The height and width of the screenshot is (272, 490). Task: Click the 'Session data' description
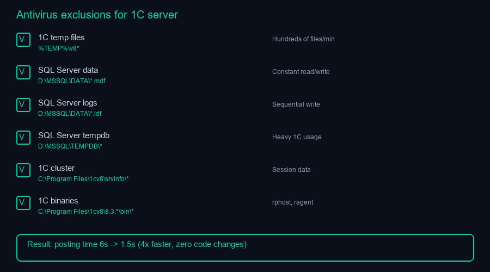pos(291,170)
